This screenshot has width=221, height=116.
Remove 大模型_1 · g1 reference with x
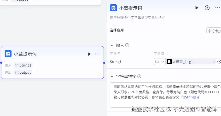pos(214,62)
